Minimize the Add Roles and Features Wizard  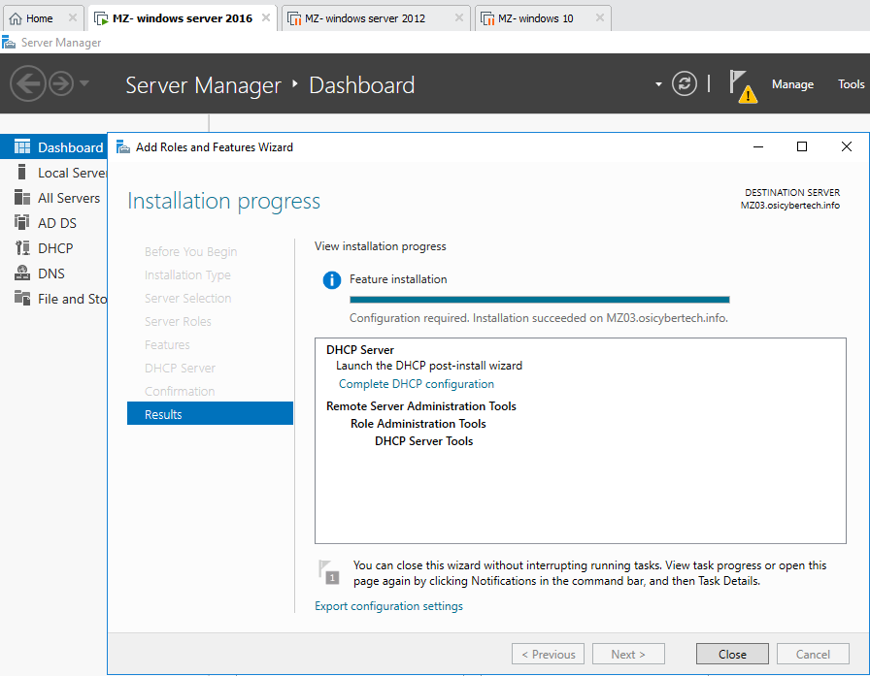tap(758, 146)
